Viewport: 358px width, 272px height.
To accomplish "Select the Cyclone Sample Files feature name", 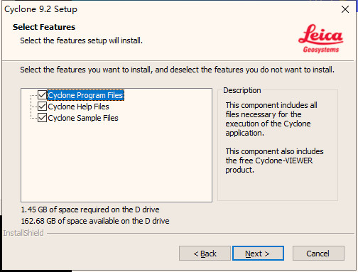I will (83, 118).
